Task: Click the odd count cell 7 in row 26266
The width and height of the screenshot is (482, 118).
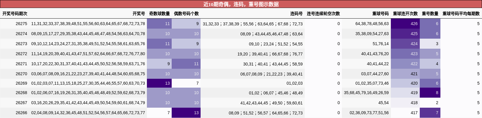Action: tap(159, 113)
